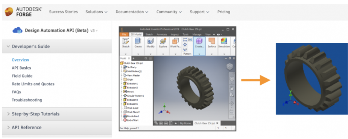Click the highlighted Create Freeform icon
The width and height of the screenshot is (348, 139).
199,41
